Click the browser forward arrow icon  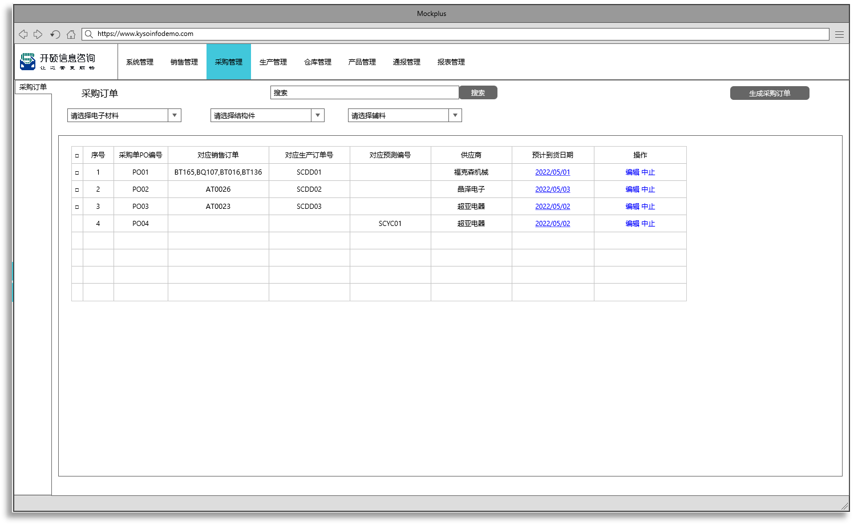pos(38,34)
